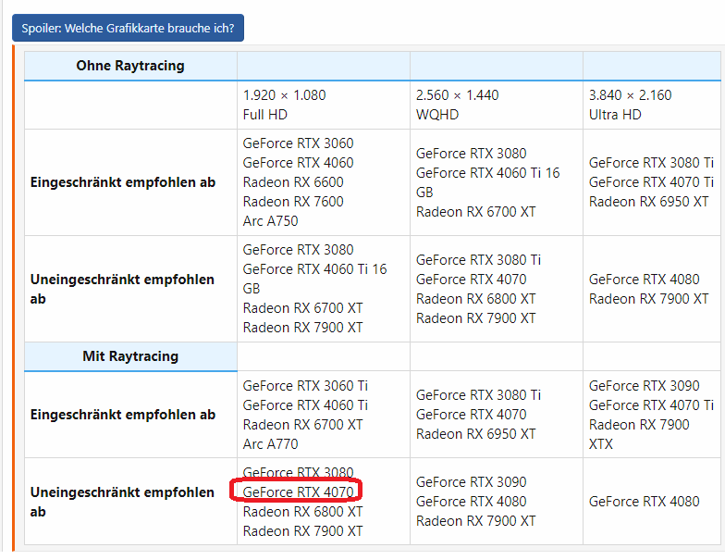Viewport: 725px width, 560px height.
Task: Click the lone "GeForce RTX 4080" in bottom-right cell
Action: click(644, 502)
